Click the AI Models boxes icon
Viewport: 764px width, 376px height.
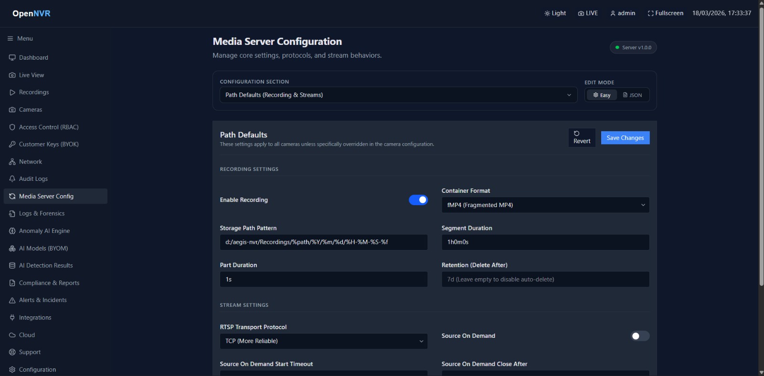pos(12,249)
